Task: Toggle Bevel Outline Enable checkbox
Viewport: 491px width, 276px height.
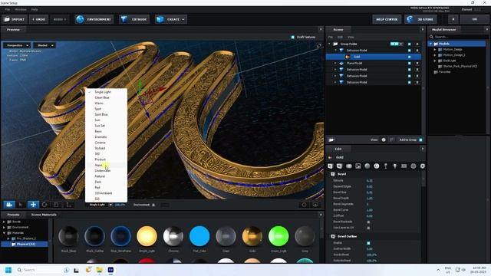Action: (x=368, y=243)
